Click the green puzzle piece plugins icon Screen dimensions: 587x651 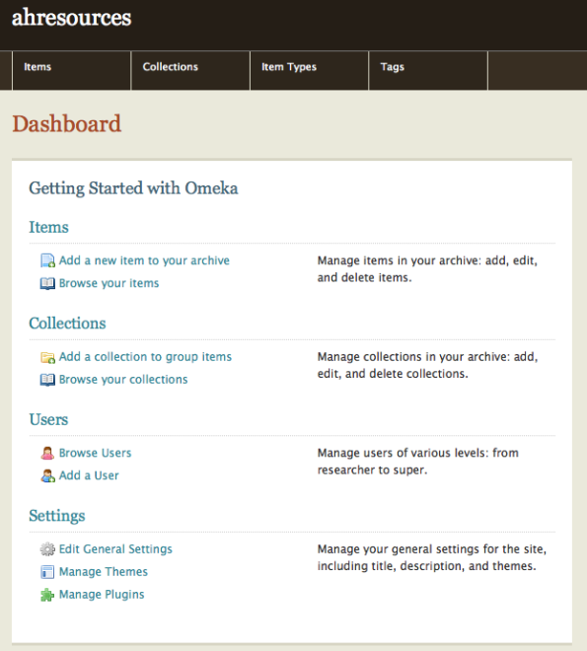point(47,595)
